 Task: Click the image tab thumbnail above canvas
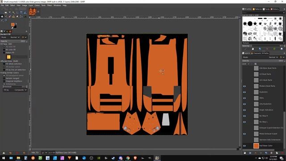pos(33,12)
